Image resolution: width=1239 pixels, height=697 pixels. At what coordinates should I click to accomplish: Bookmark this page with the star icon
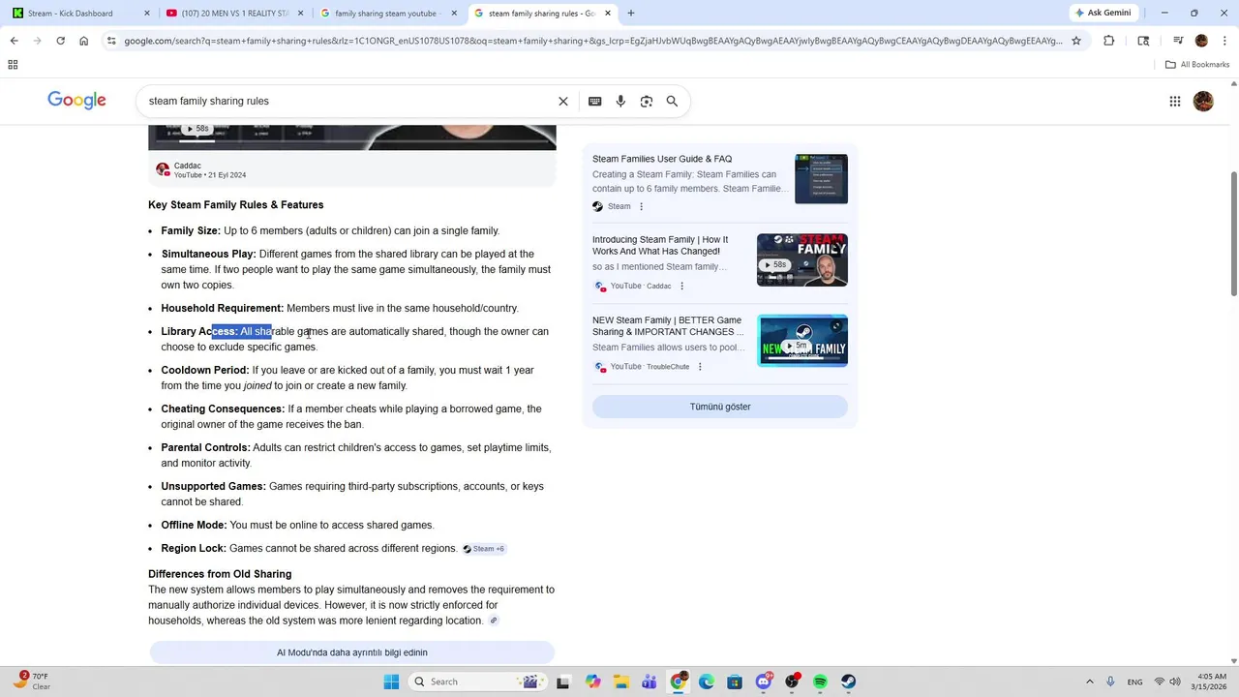click(1075, 41)
